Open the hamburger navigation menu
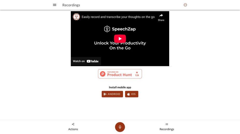 [x=55, y=5]
